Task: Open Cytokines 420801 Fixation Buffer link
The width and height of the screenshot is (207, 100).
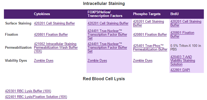Action: tap(51, 35)
